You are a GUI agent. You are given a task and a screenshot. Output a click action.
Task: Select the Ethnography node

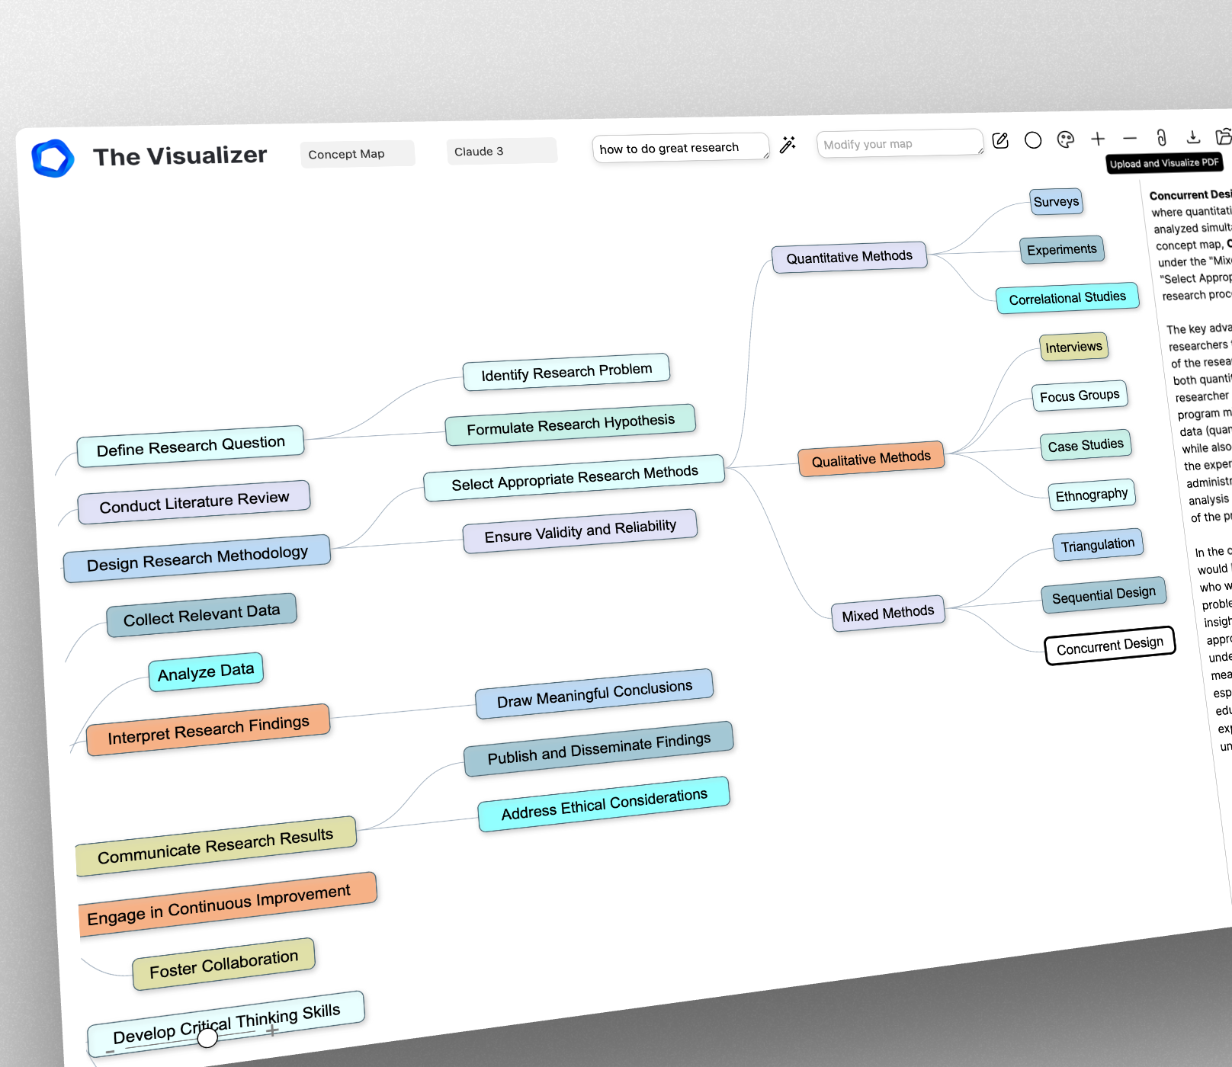1092,495
